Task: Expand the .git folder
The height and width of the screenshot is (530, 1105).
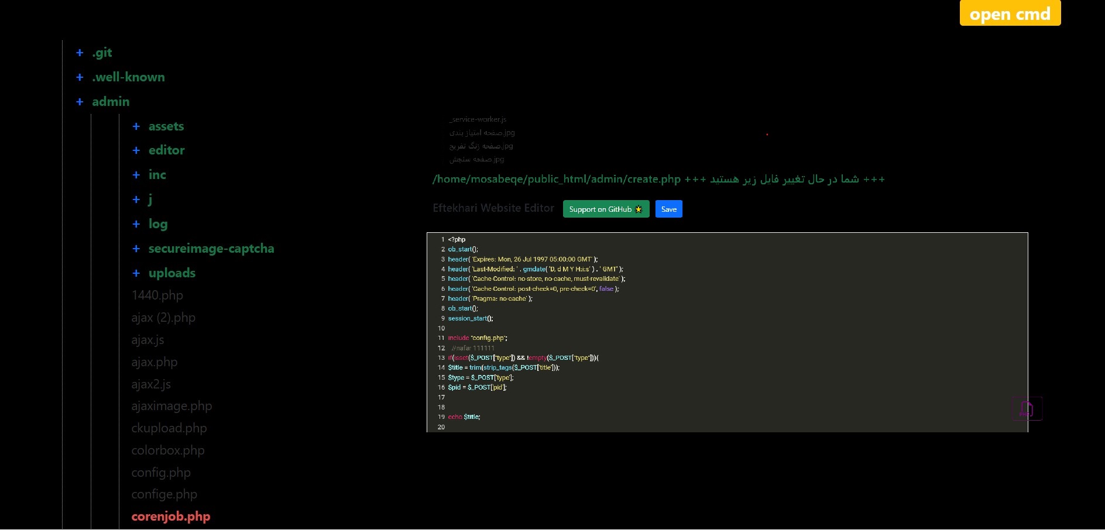Action: (80, 53)
